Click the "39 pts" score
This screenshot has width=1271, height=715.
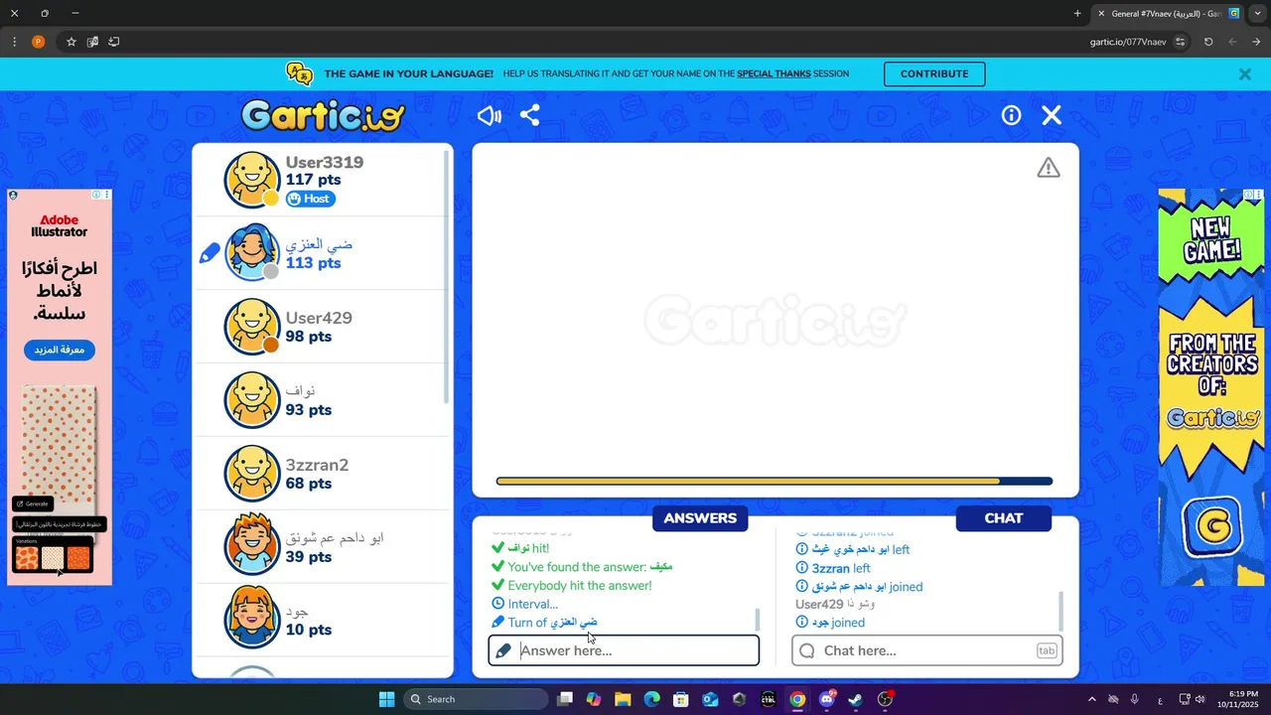tap(309, 557)
